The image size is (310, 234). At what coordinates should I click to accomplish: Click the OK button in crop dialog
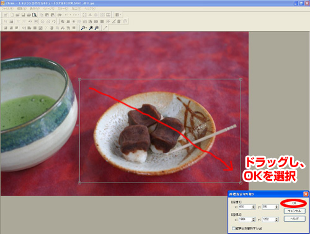point(294,203)
